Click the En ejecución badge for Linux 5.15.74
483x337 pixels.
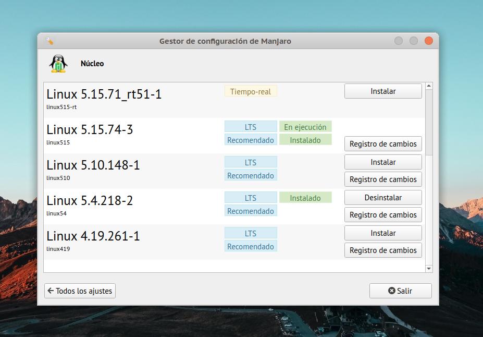(305, 126)
